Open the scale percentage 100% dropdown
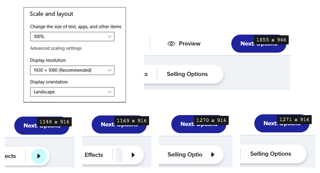The width and height of the screenshot is (320, 173). 72,36
